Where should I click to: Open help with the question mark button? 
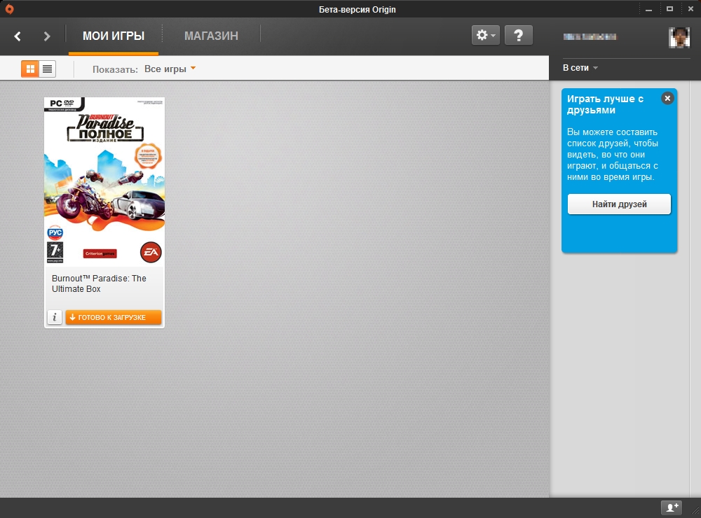tap(519, 35)
